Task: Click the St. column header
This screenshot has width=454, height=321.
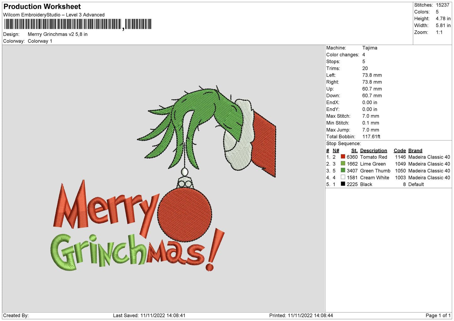Action: click(x=354, y=151)
